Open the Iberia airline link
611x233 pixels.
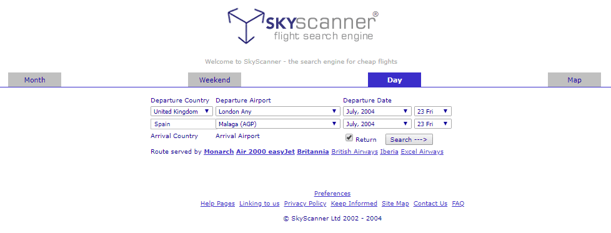click(x=389, y=152)
